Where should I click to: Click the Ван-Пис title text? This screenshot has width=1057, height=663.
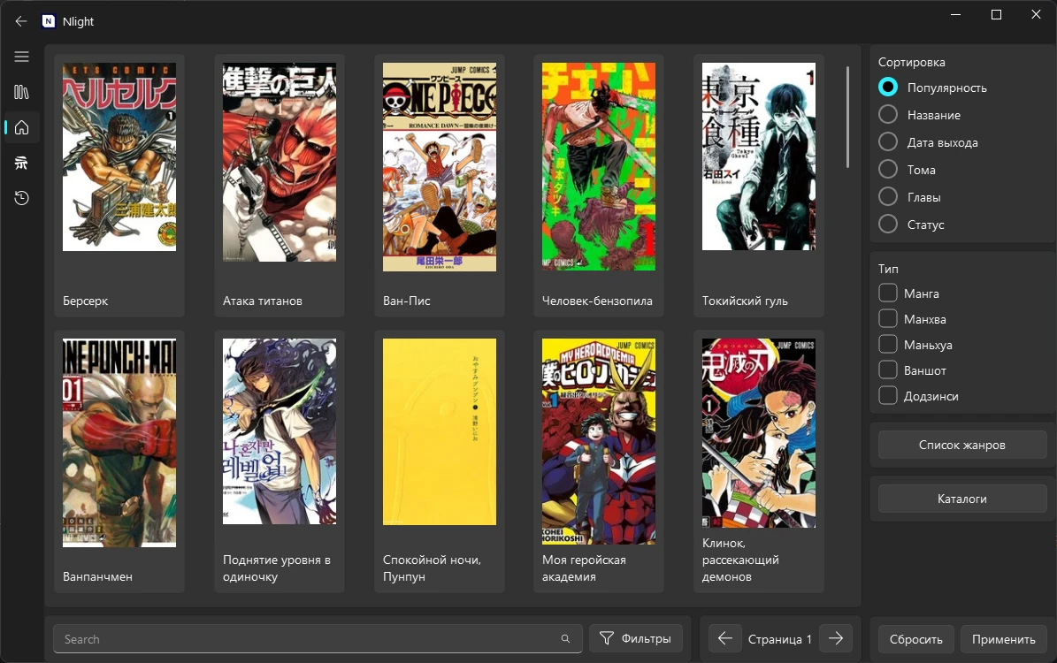(407, 301)
